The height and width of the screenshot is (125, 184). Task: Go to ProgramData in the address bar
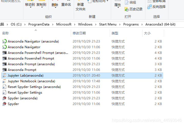tap(39, 24)
